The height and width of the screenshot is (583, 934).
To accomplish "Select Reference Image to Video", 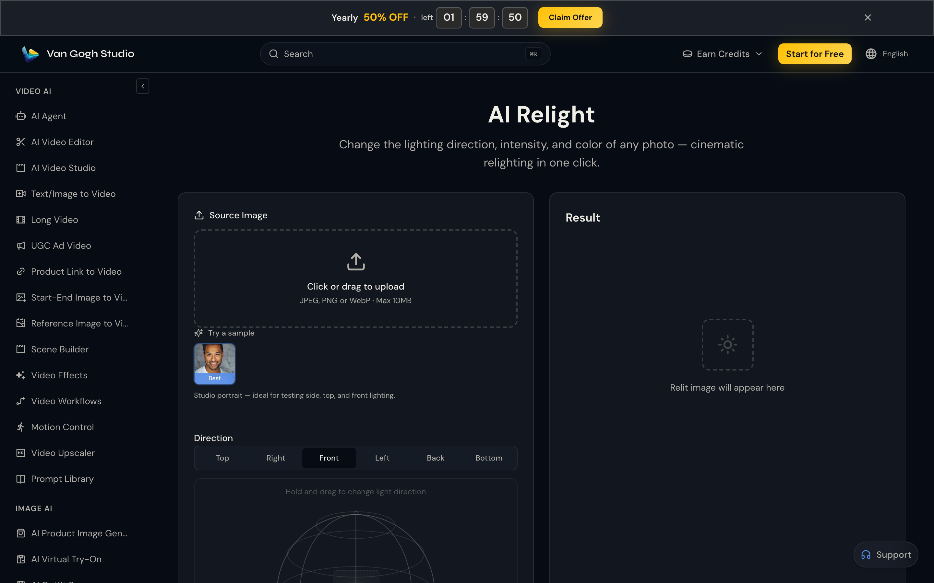I will pos(72,323).
